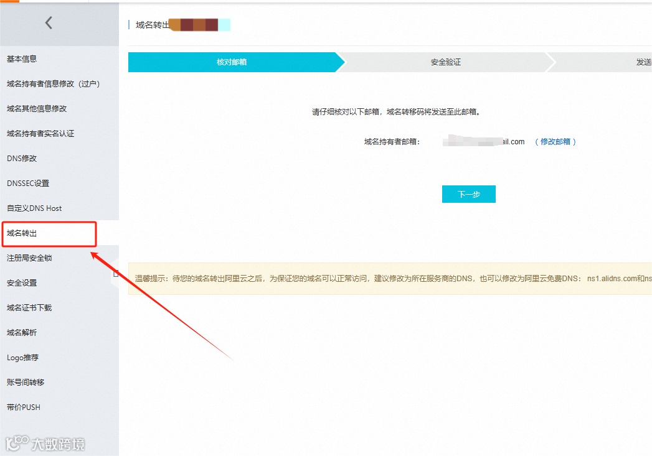The image size is (652, 456).
Task: Open the Logo推荐 page
Action: (23, 357)
